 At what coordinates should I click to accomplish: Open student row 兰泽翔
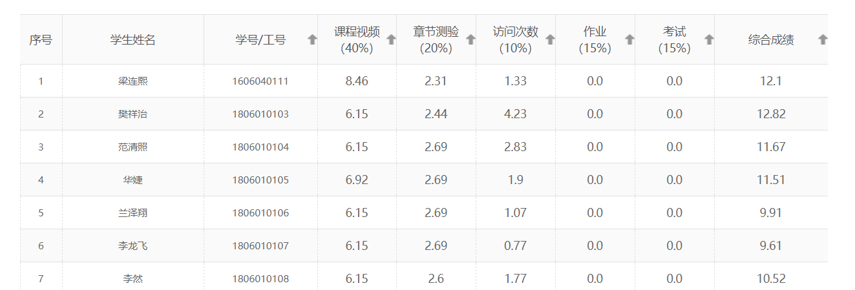coord(132,213)
